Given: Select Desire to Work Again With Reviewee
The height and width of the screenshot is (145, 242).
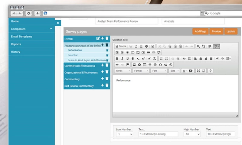Looking at the screenshot, I should point(87,60).
